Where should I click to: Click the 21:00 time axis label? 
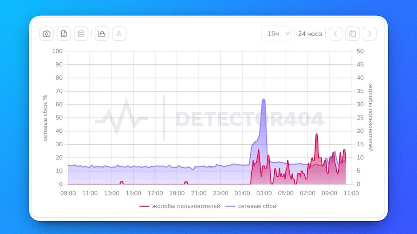pyautogui.click(x=199, y=193)
